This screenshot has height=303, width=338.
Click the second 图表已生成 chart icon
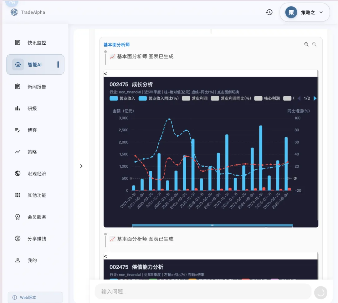tap(112, 239)
